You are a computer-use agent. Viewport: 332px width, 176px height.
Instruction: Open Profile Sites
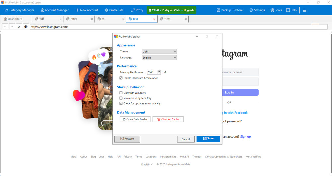[x=115, y=10]
